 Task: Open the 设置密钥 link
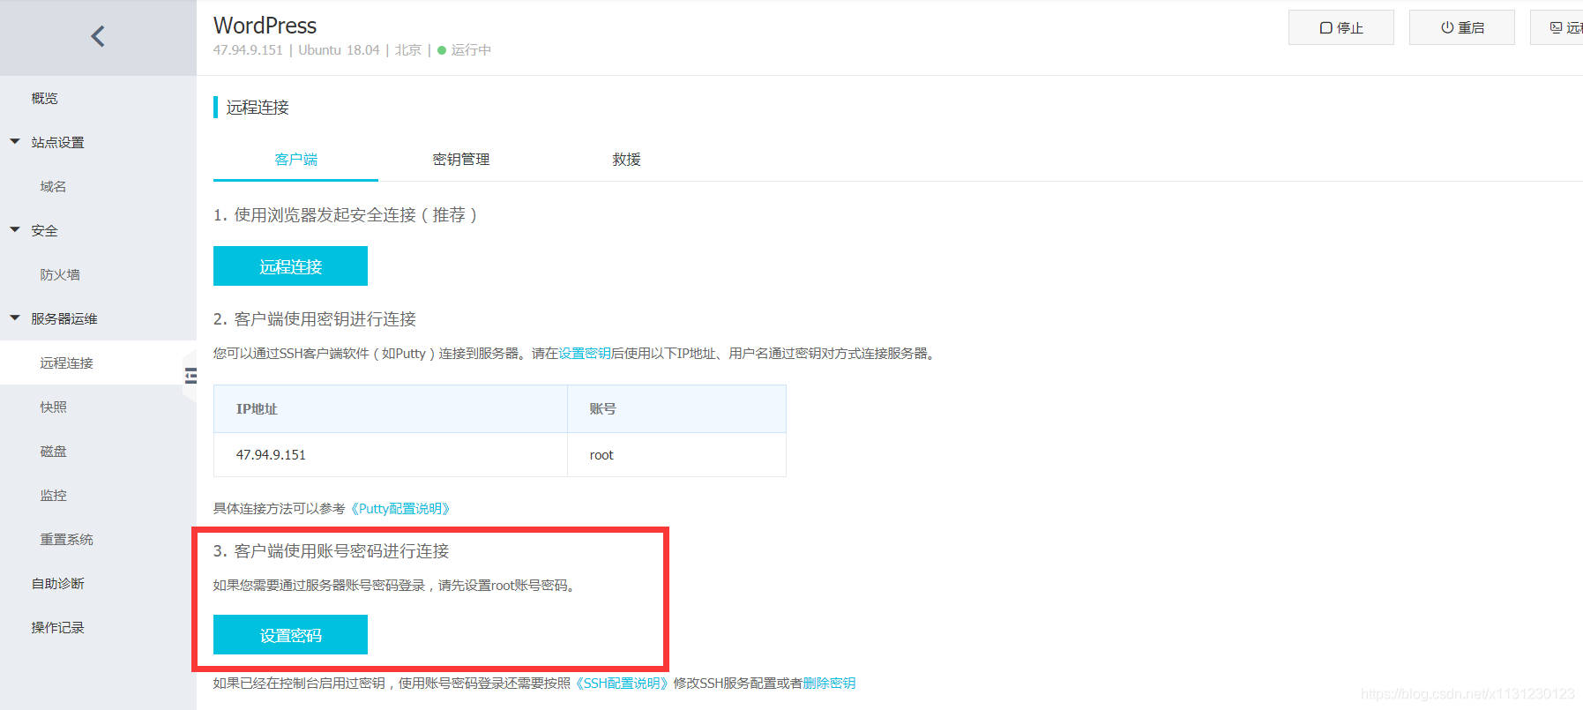coord(585,353)
